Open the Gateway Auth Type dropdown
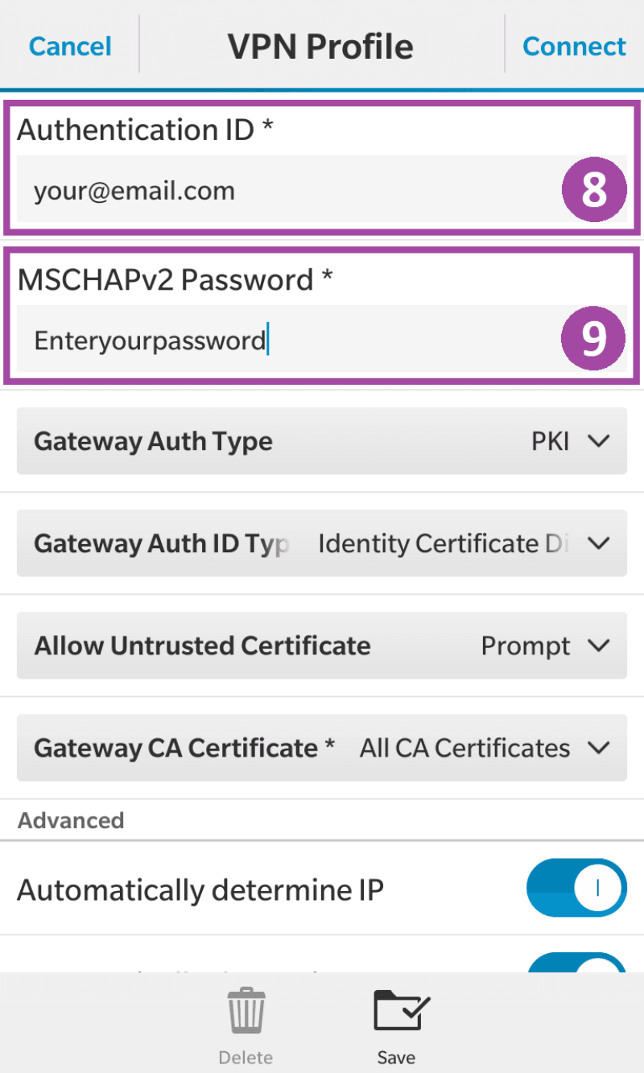This screenshot has width=644, height=1073. (x=322, y=441)
